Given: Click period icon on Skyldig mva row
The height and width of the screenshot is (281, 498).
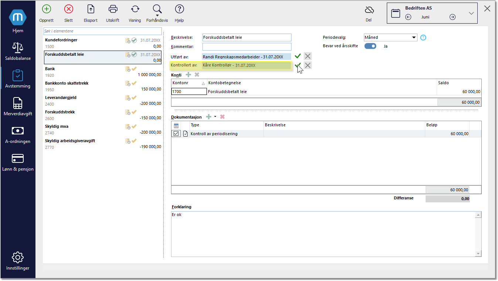Looking at the screenshot, I should [x=128, y=127].
